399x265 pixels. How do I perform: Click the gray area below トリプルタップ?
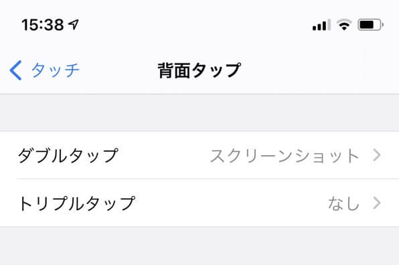coord(199,246)
